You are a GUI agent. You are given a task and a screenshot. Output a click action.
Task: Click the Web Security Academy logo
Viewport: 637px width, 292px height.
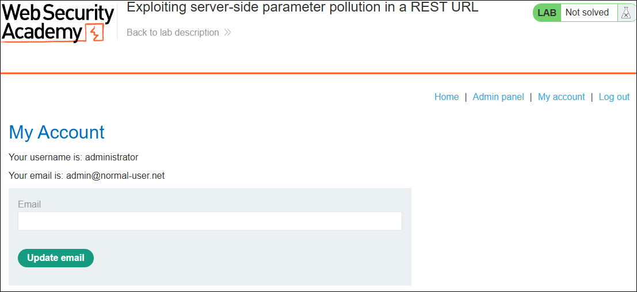point(58,22)
